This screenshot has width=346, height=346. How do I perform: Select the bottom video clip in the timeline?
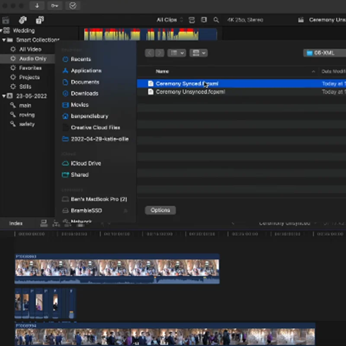tap(165, 334)
